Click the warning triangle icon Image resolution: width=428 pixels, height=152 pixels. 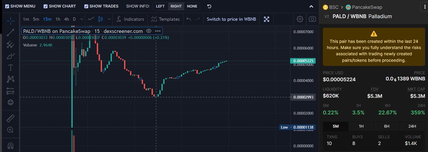(373, 34)
